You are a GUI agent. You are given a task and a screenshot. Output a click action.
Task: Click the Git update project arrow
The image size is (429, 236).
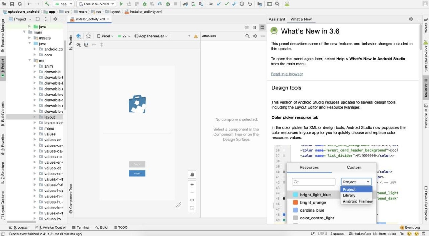click(219, 4)
